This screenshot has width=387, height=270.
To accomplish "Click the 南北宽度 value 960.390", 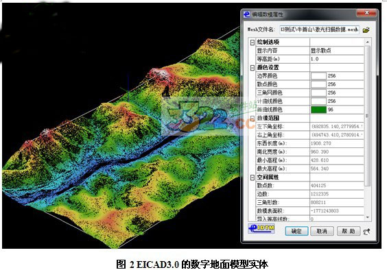I will (320, 151).
